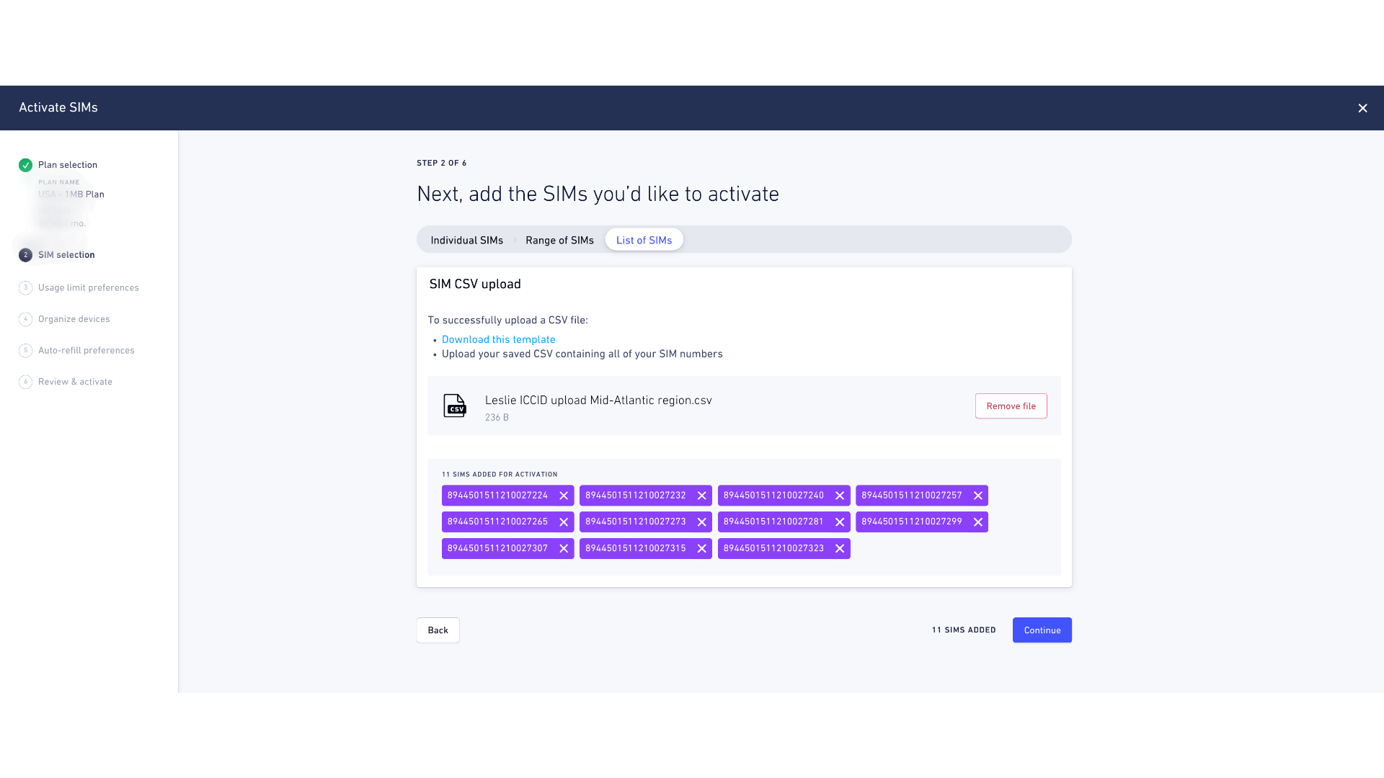This screenshot has height=778, width=1384.
Task: Remove SIM 8944501511210027307 with its X icon
Action: point(564,548)
